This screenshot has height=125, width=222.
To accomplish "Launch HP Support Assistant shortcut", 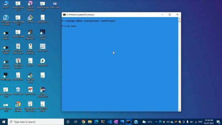I will pos(6,20).
